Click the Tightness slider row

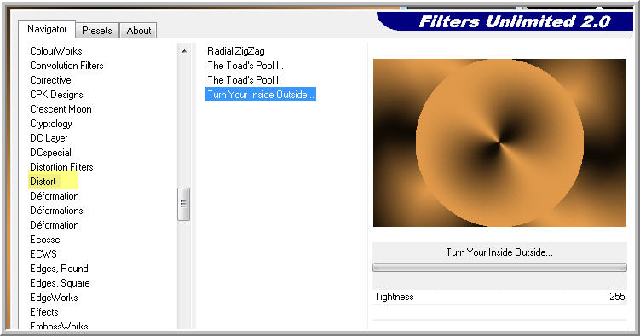499,297
